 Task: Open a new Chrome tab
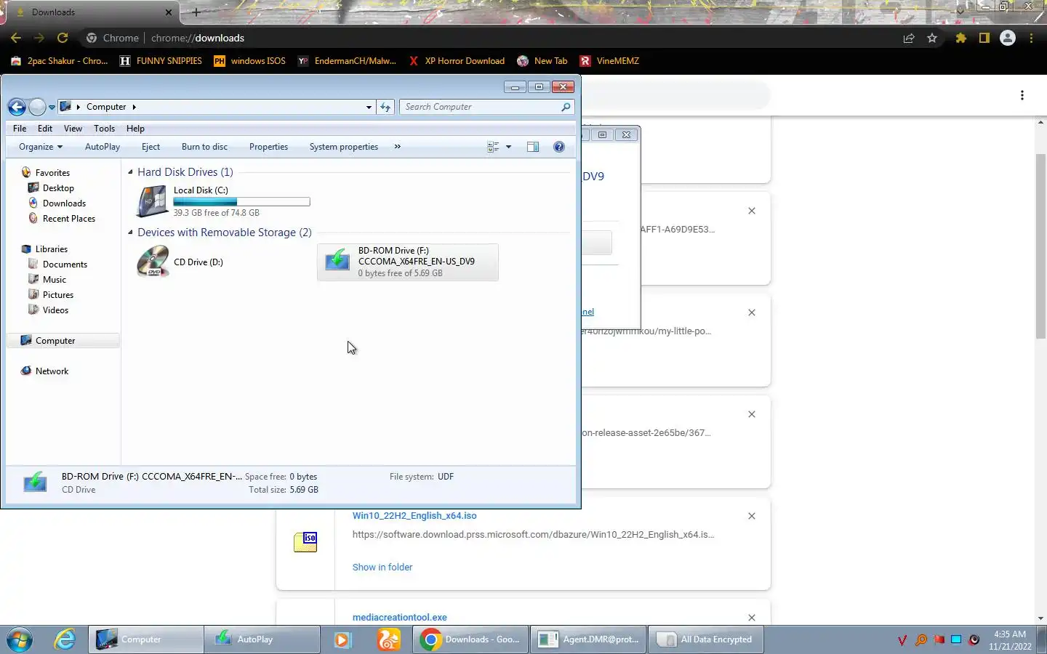click(x=196, y=12)
